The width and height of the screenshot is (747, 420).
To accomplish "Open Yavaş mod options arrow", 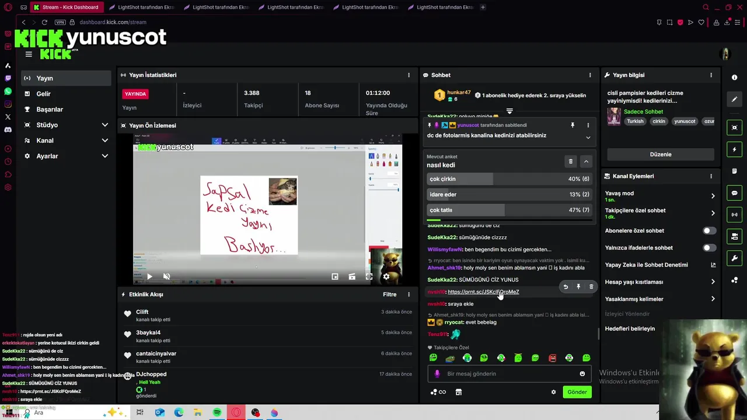I will (x=713, y=196).
